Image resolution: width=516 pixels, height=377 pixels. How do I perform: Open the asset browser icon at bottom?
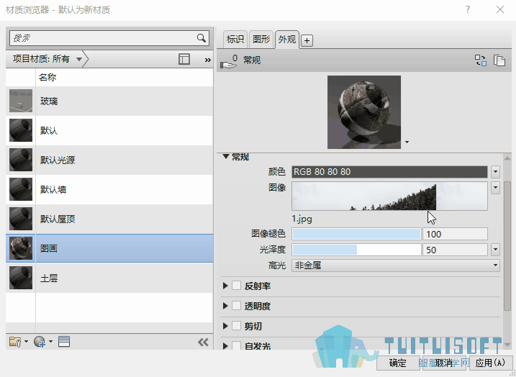(64, 342)
